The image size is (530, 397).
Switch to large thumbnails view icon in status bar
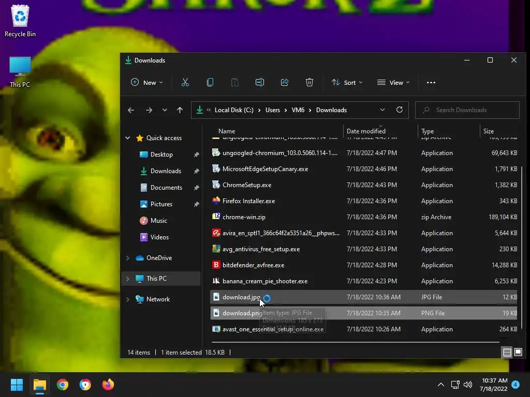point(518,353)
